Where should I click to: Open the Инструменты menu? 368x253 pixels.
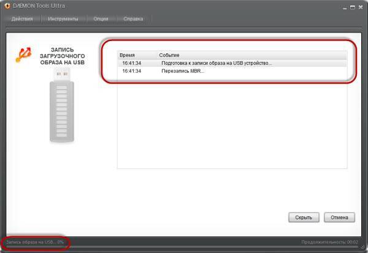(x=63, y=19)
